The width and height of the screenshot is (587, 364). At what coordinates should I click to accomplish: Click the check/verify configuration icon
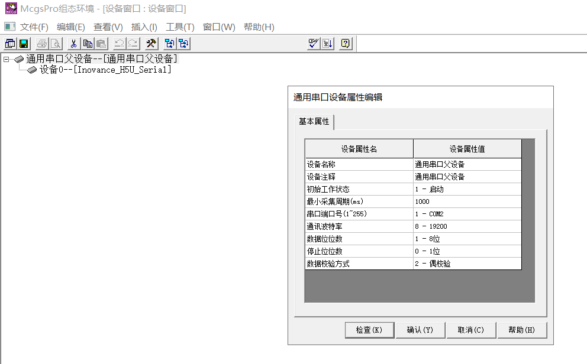point(314,43)
